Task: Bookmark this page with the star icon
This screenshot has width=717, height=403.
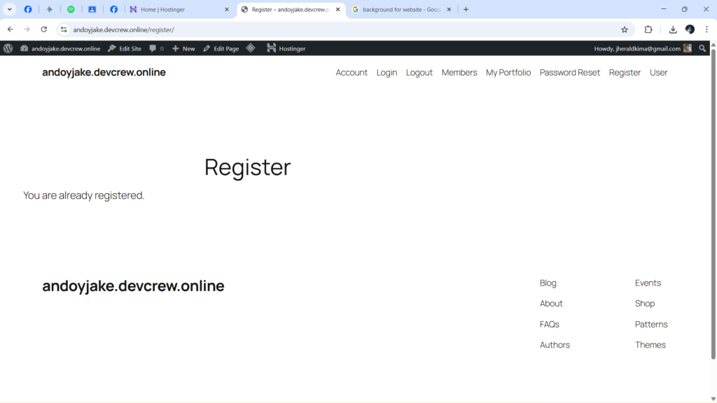Action: [x=625, y=29]
